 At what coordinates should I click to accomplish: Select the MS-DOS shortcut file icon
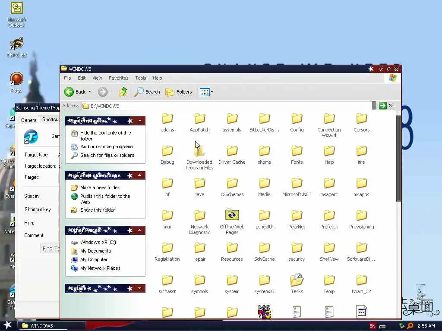pos(265,312)
